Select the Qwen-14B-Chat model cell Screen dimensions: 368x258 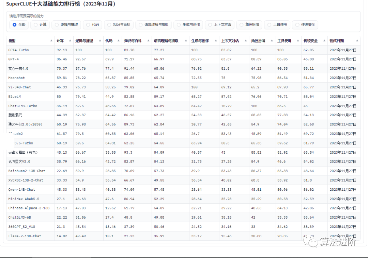[x=31, y=190]
